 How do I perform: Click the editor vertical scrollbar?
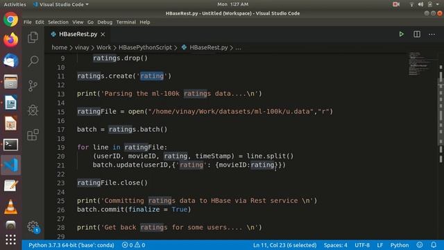tap(441, 113)
